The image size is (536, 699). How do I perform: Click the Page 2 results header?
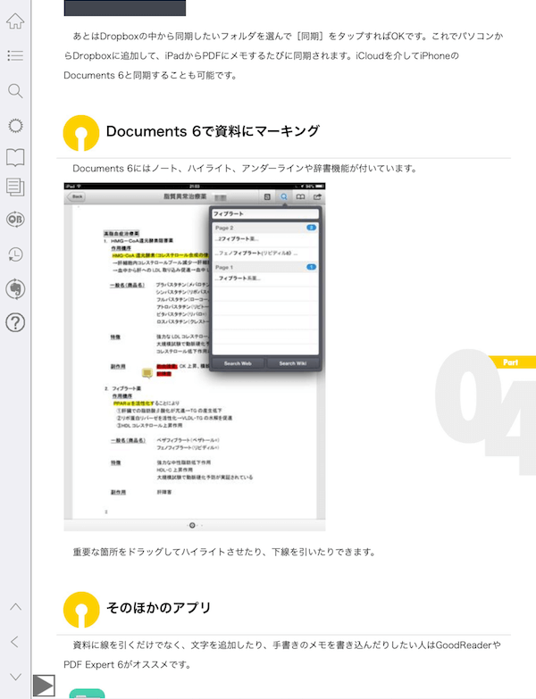click(265, 228)
